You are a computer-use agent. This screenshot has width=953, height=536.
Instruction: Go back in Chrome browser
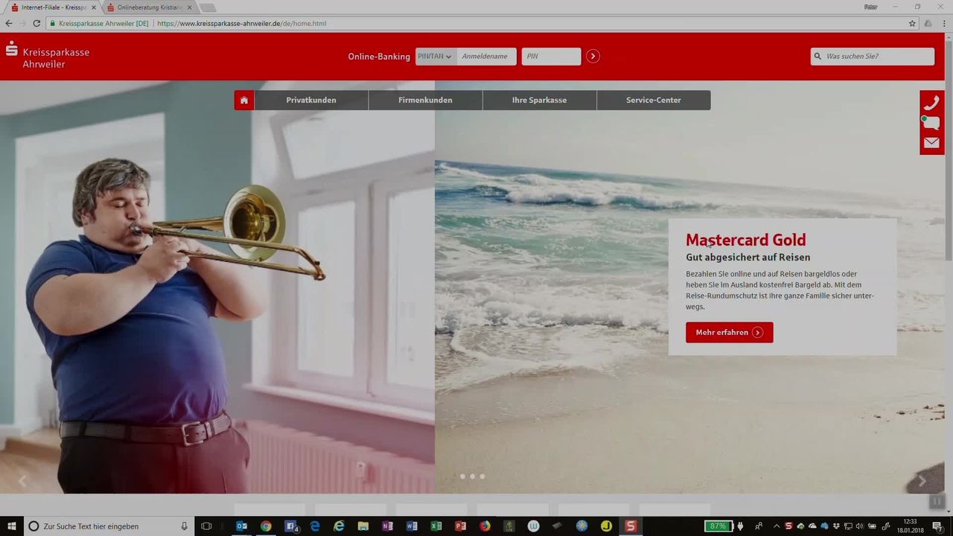9,23
